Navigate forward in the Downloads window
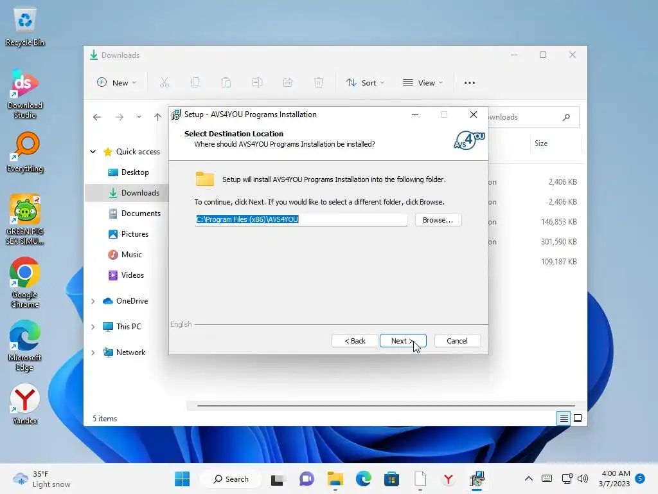 point(120,117)
